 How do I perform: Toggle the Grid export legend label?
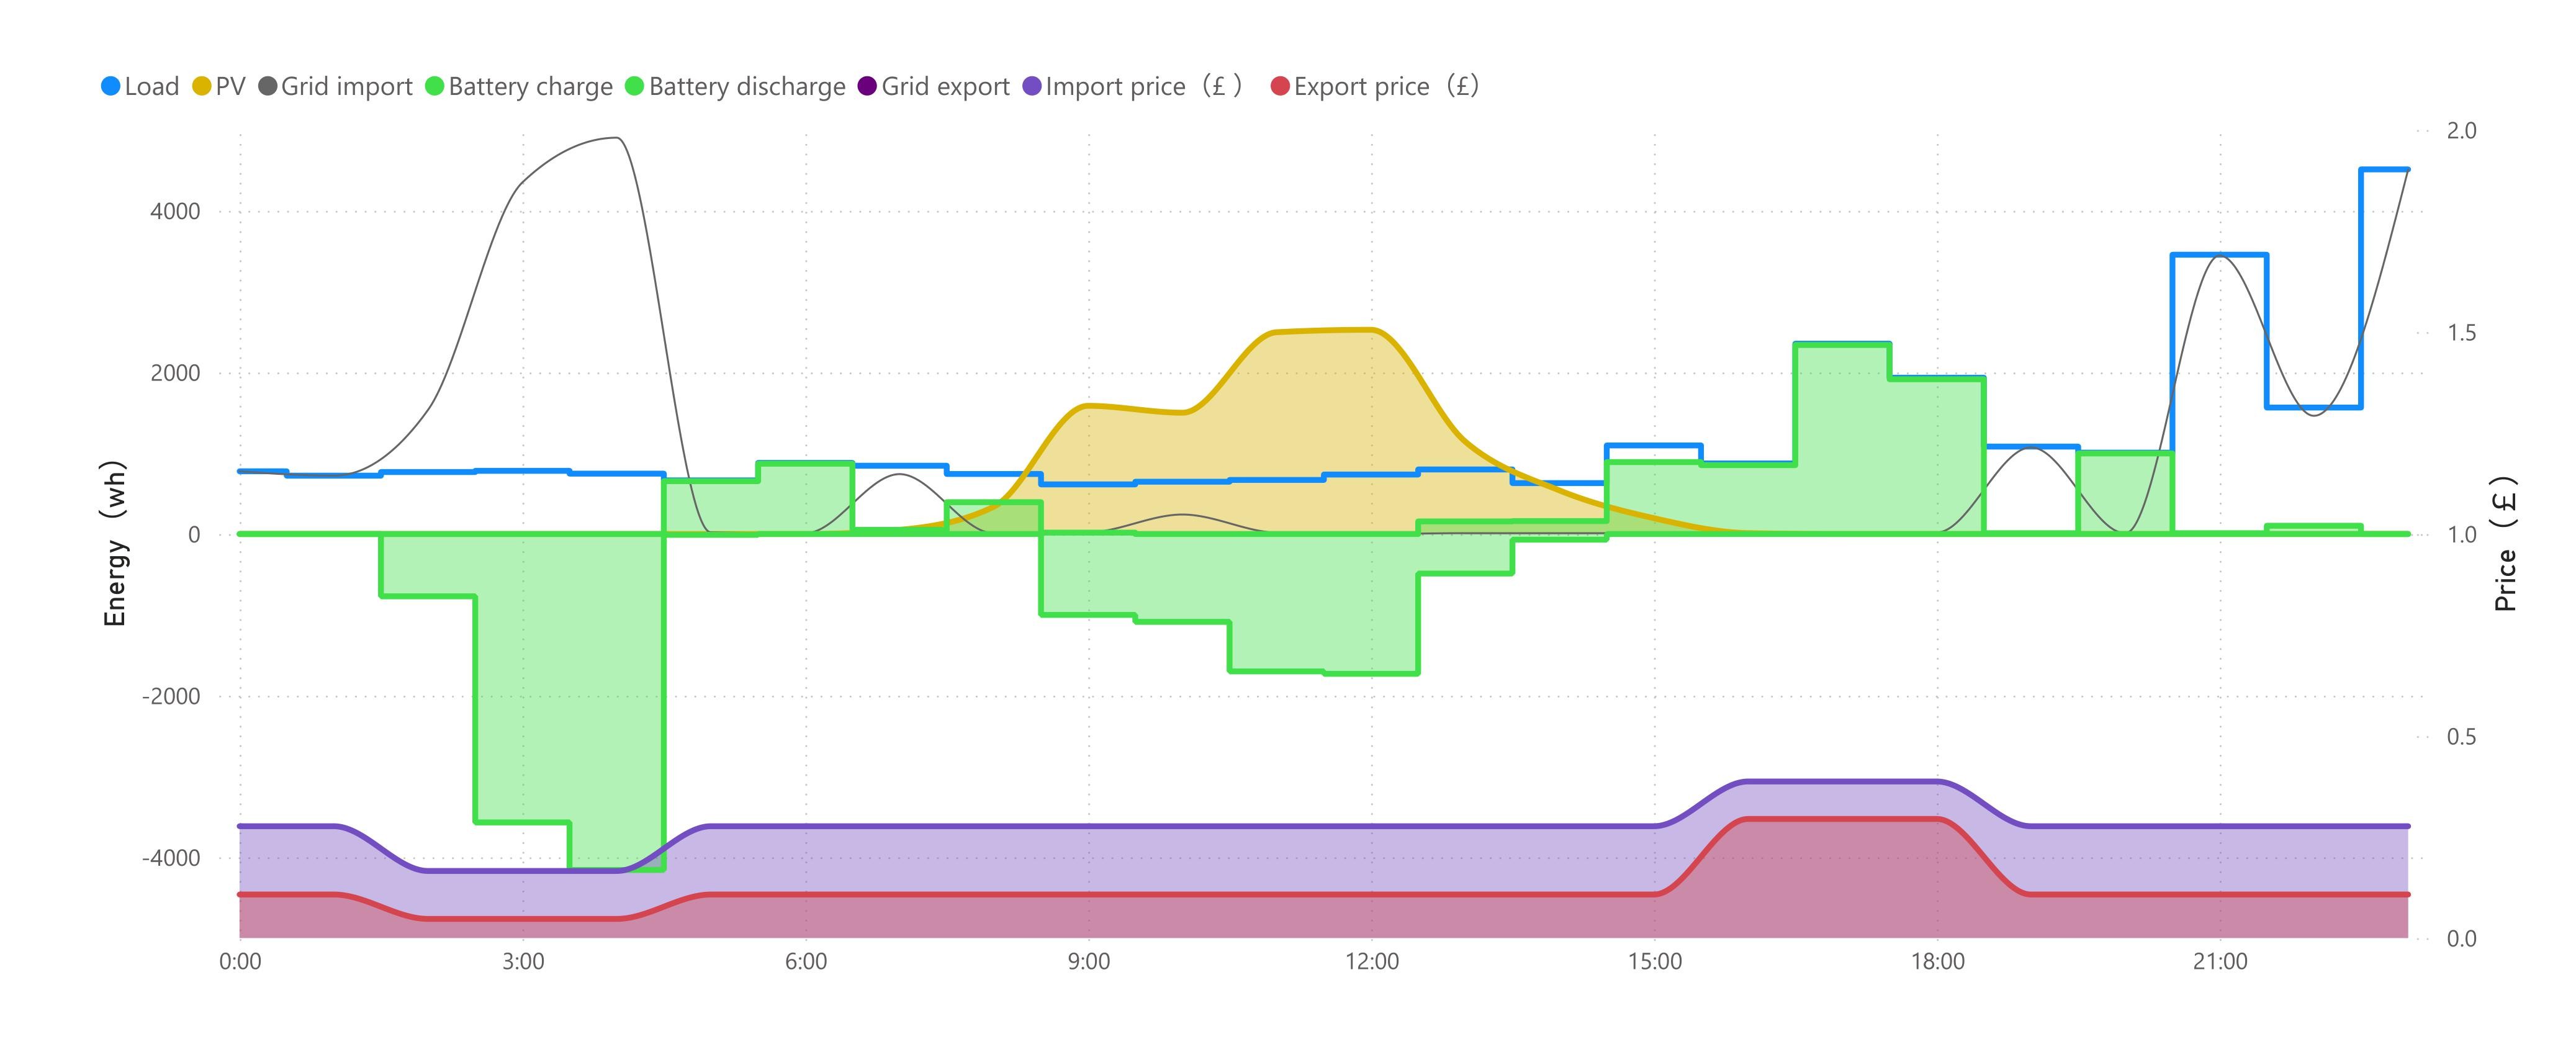coord(945,87)
